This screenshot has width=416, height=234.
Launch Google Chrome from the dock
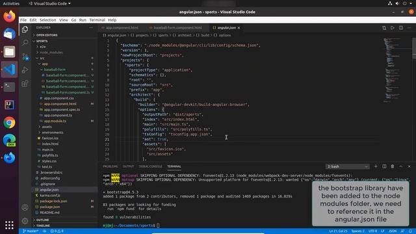click(9, 123)
